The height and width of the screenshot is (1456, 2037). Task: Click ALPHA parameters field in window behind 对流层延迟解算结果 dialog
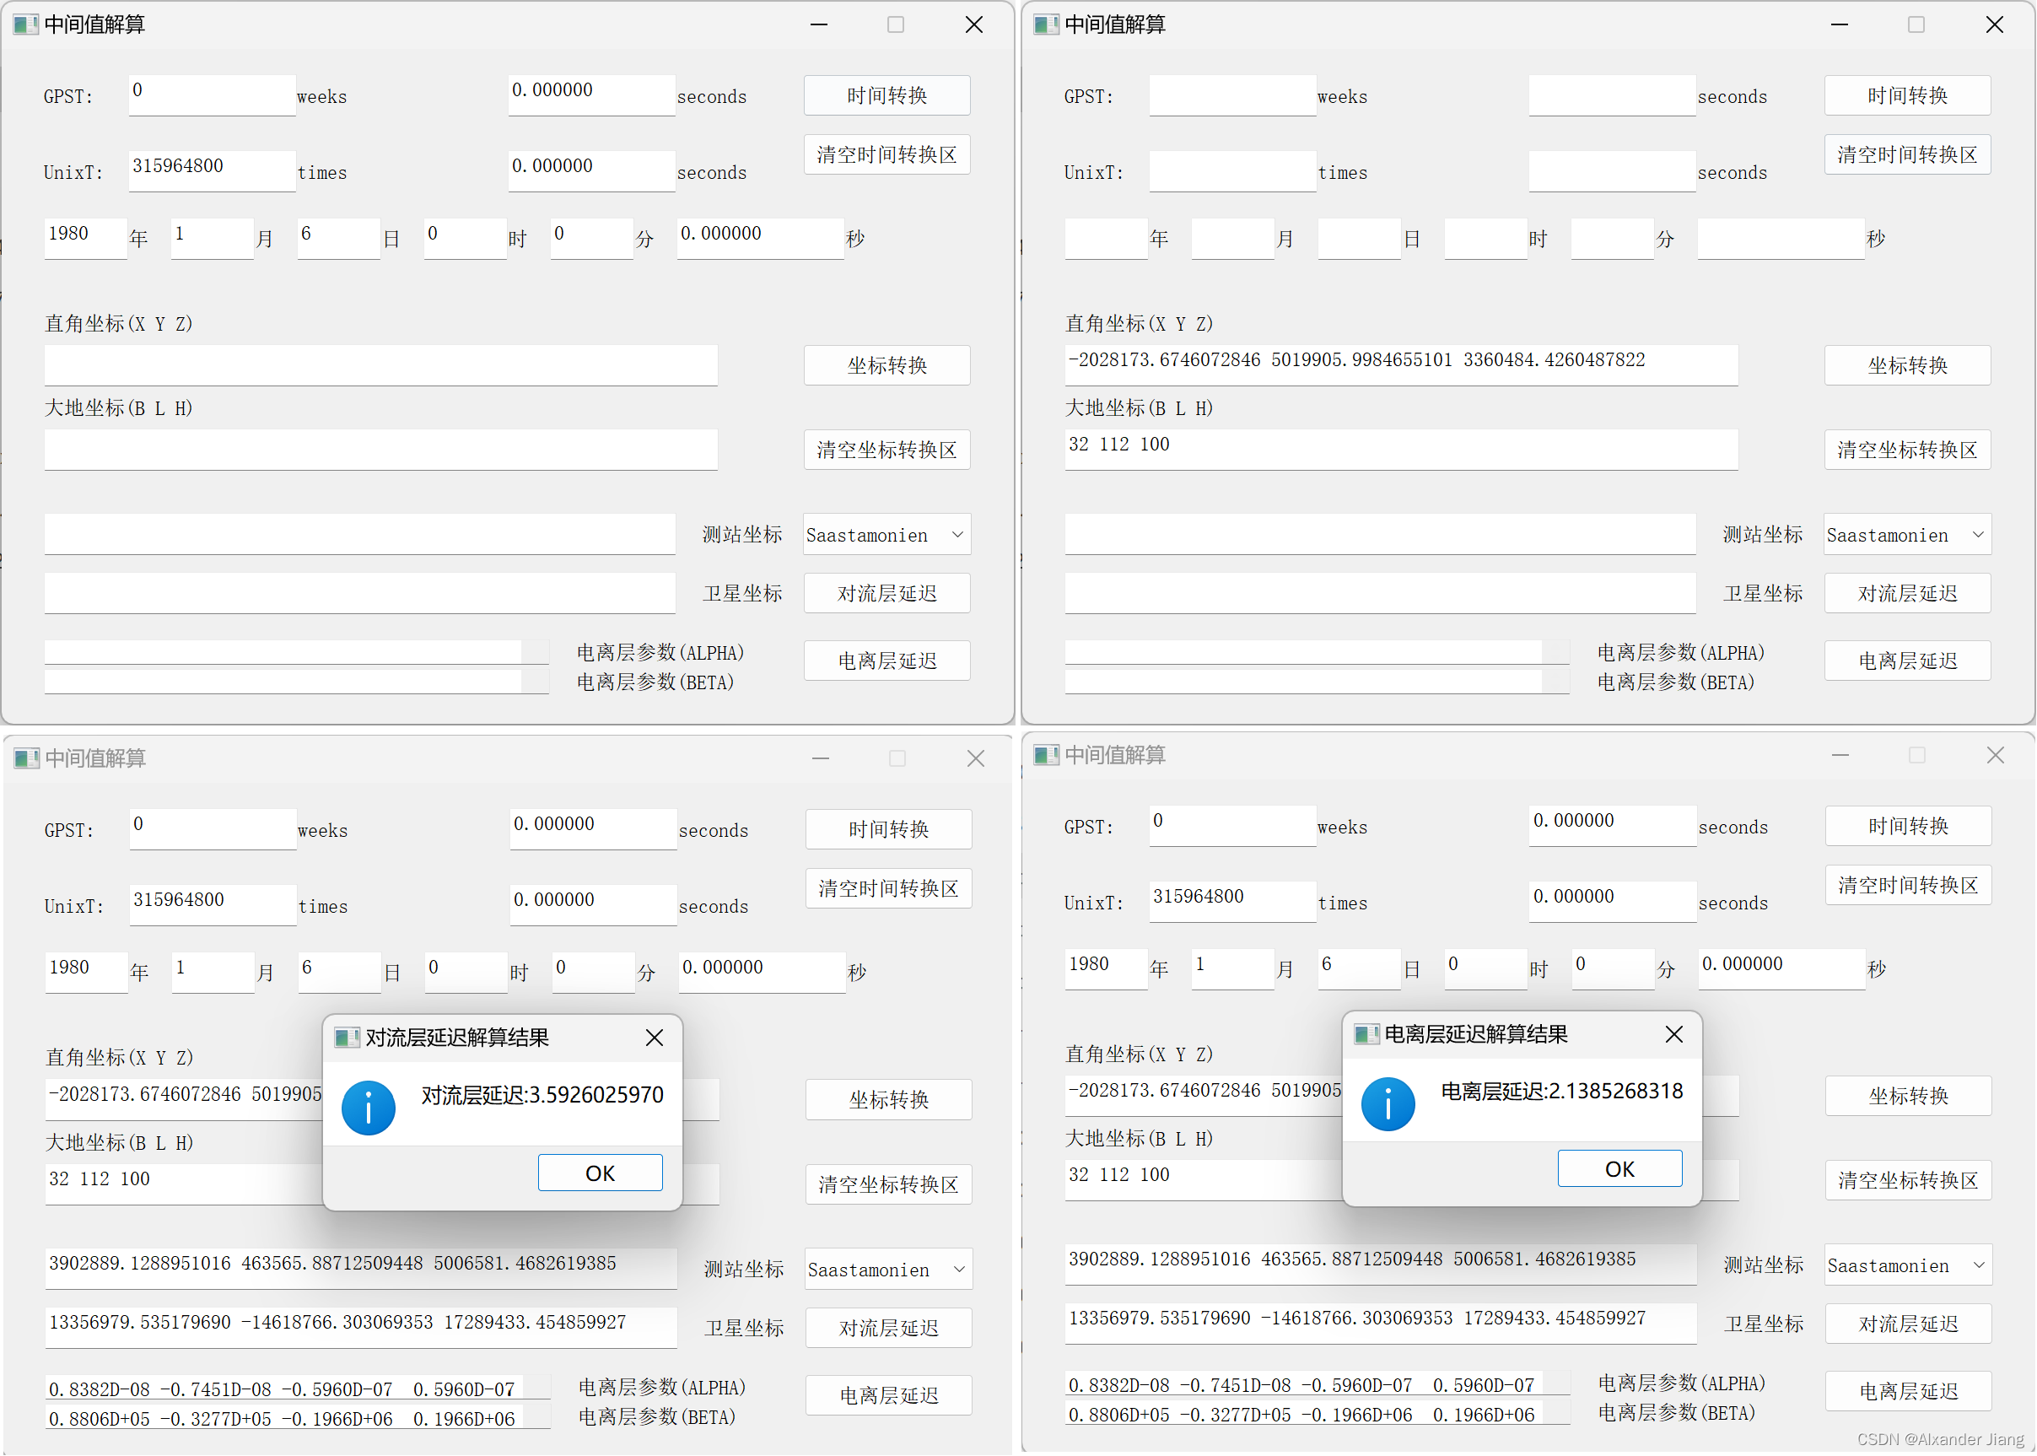(x=298, y=1388)
